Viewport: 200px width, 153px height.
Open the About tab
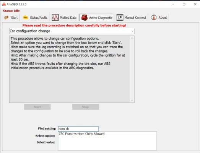(x=159, y=18)
